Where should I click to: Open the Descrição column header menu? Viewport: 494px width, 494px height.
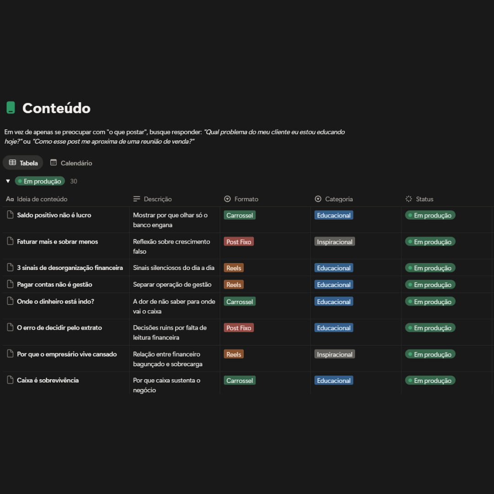pos(157,199)
